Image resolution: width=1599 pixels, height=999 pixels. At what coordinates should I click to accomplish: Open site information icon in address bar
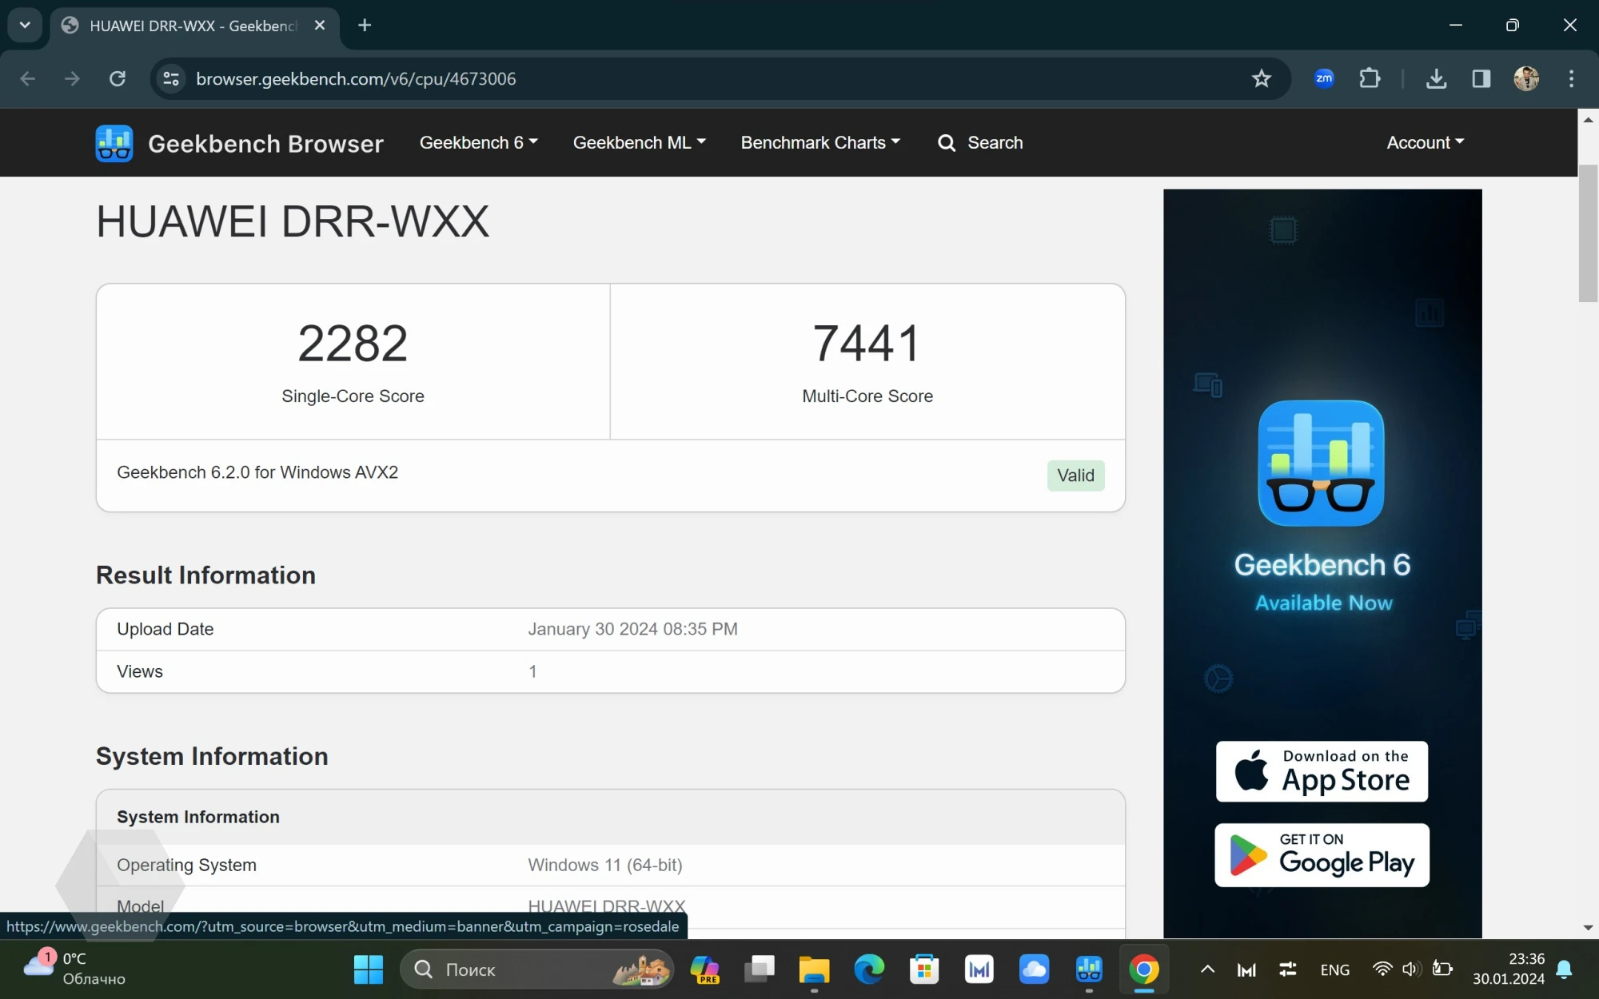click(x=171, y=78)
